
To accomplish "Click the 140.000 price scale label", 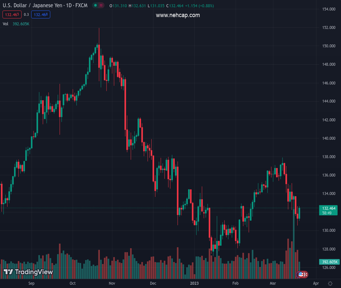I will coord(329,139).
